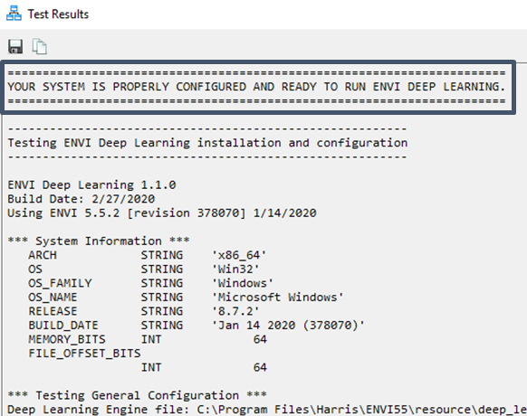
Task: Place the cursor on the 'ENVI Deep Learning 1.1.0' line
Action: [x=91, y=185]
